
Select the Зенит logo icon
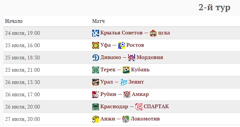pos(124,82)
